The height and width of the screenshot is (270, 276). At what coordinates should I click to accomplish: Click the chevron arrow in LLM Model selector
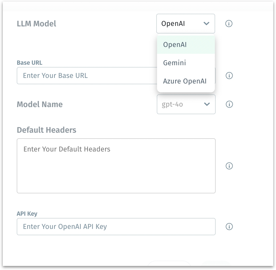click(x=206, y=24)
